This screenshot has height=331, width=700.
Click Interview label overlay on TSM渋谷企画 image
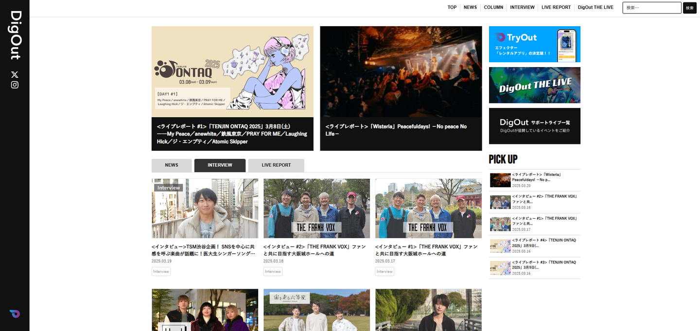coord(169,188)
